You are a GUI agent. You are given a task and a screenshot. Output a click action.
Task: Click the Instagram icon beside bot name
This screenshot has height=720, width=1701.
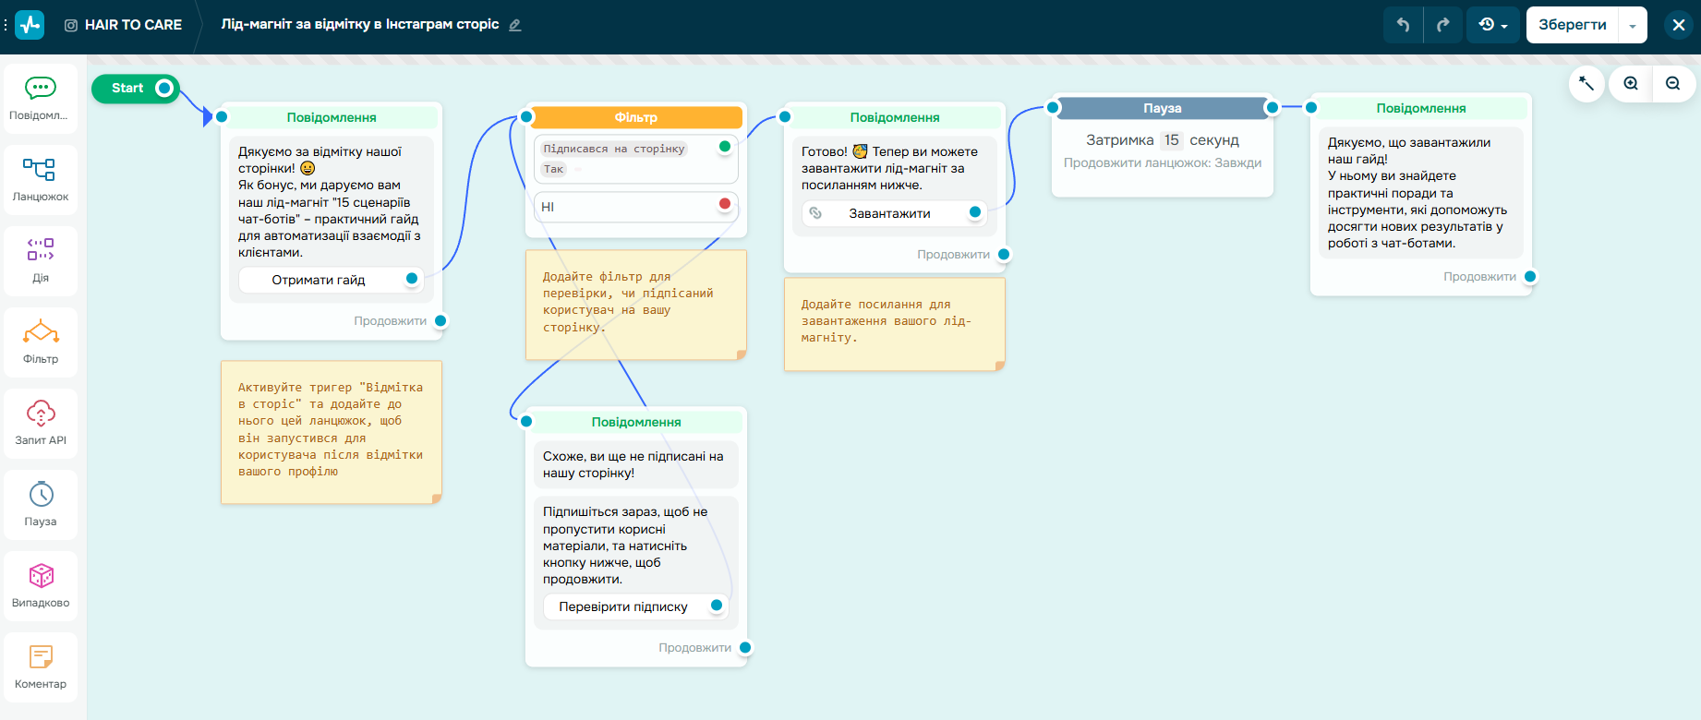pyautogui.click(x=71, y=25)
